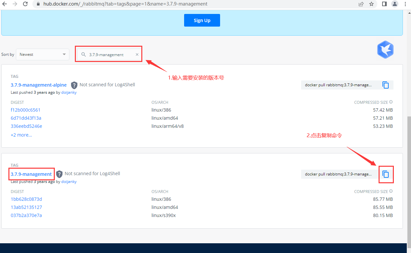
Task: Click the 80.15 MB size value
Action: point(383,215)
